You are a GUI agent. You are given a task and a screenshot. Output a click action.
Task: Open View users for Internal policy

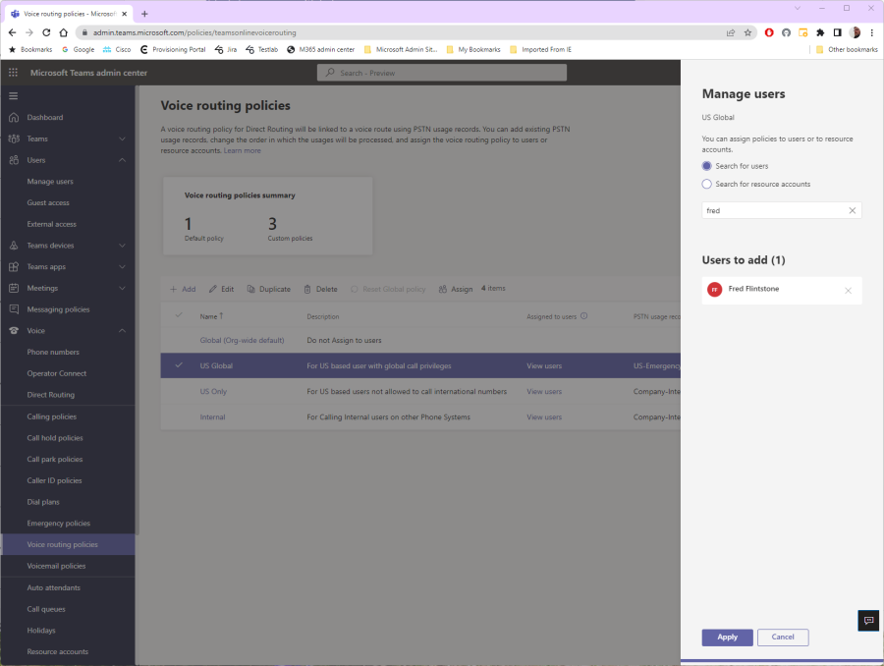(x=544, y=417)
